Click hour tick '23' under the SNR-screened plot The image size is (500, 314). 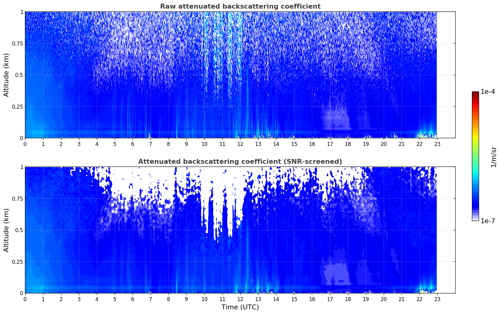point(437,299)
